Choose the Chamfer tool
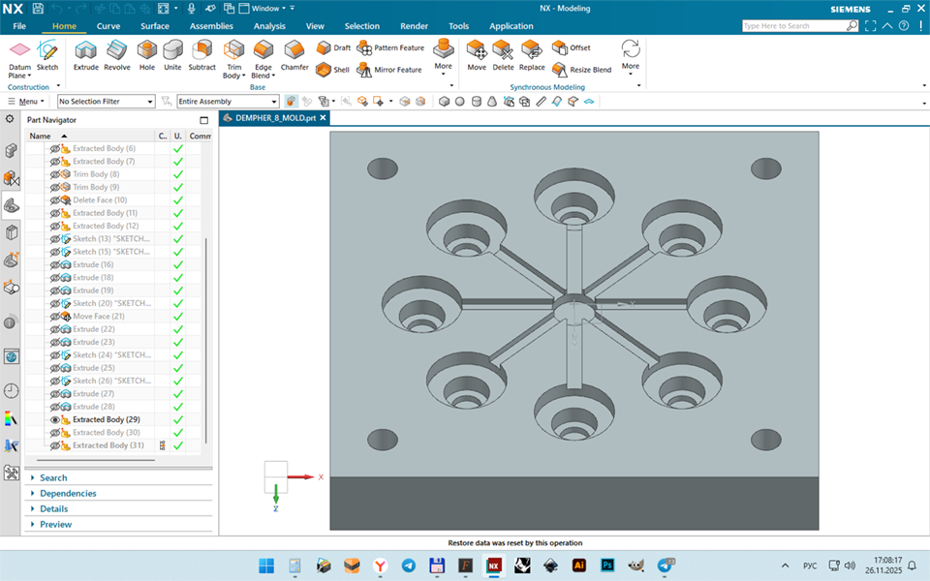Image resolution: width=930 pixels, height=581 pixels. [x=294, y=56]
